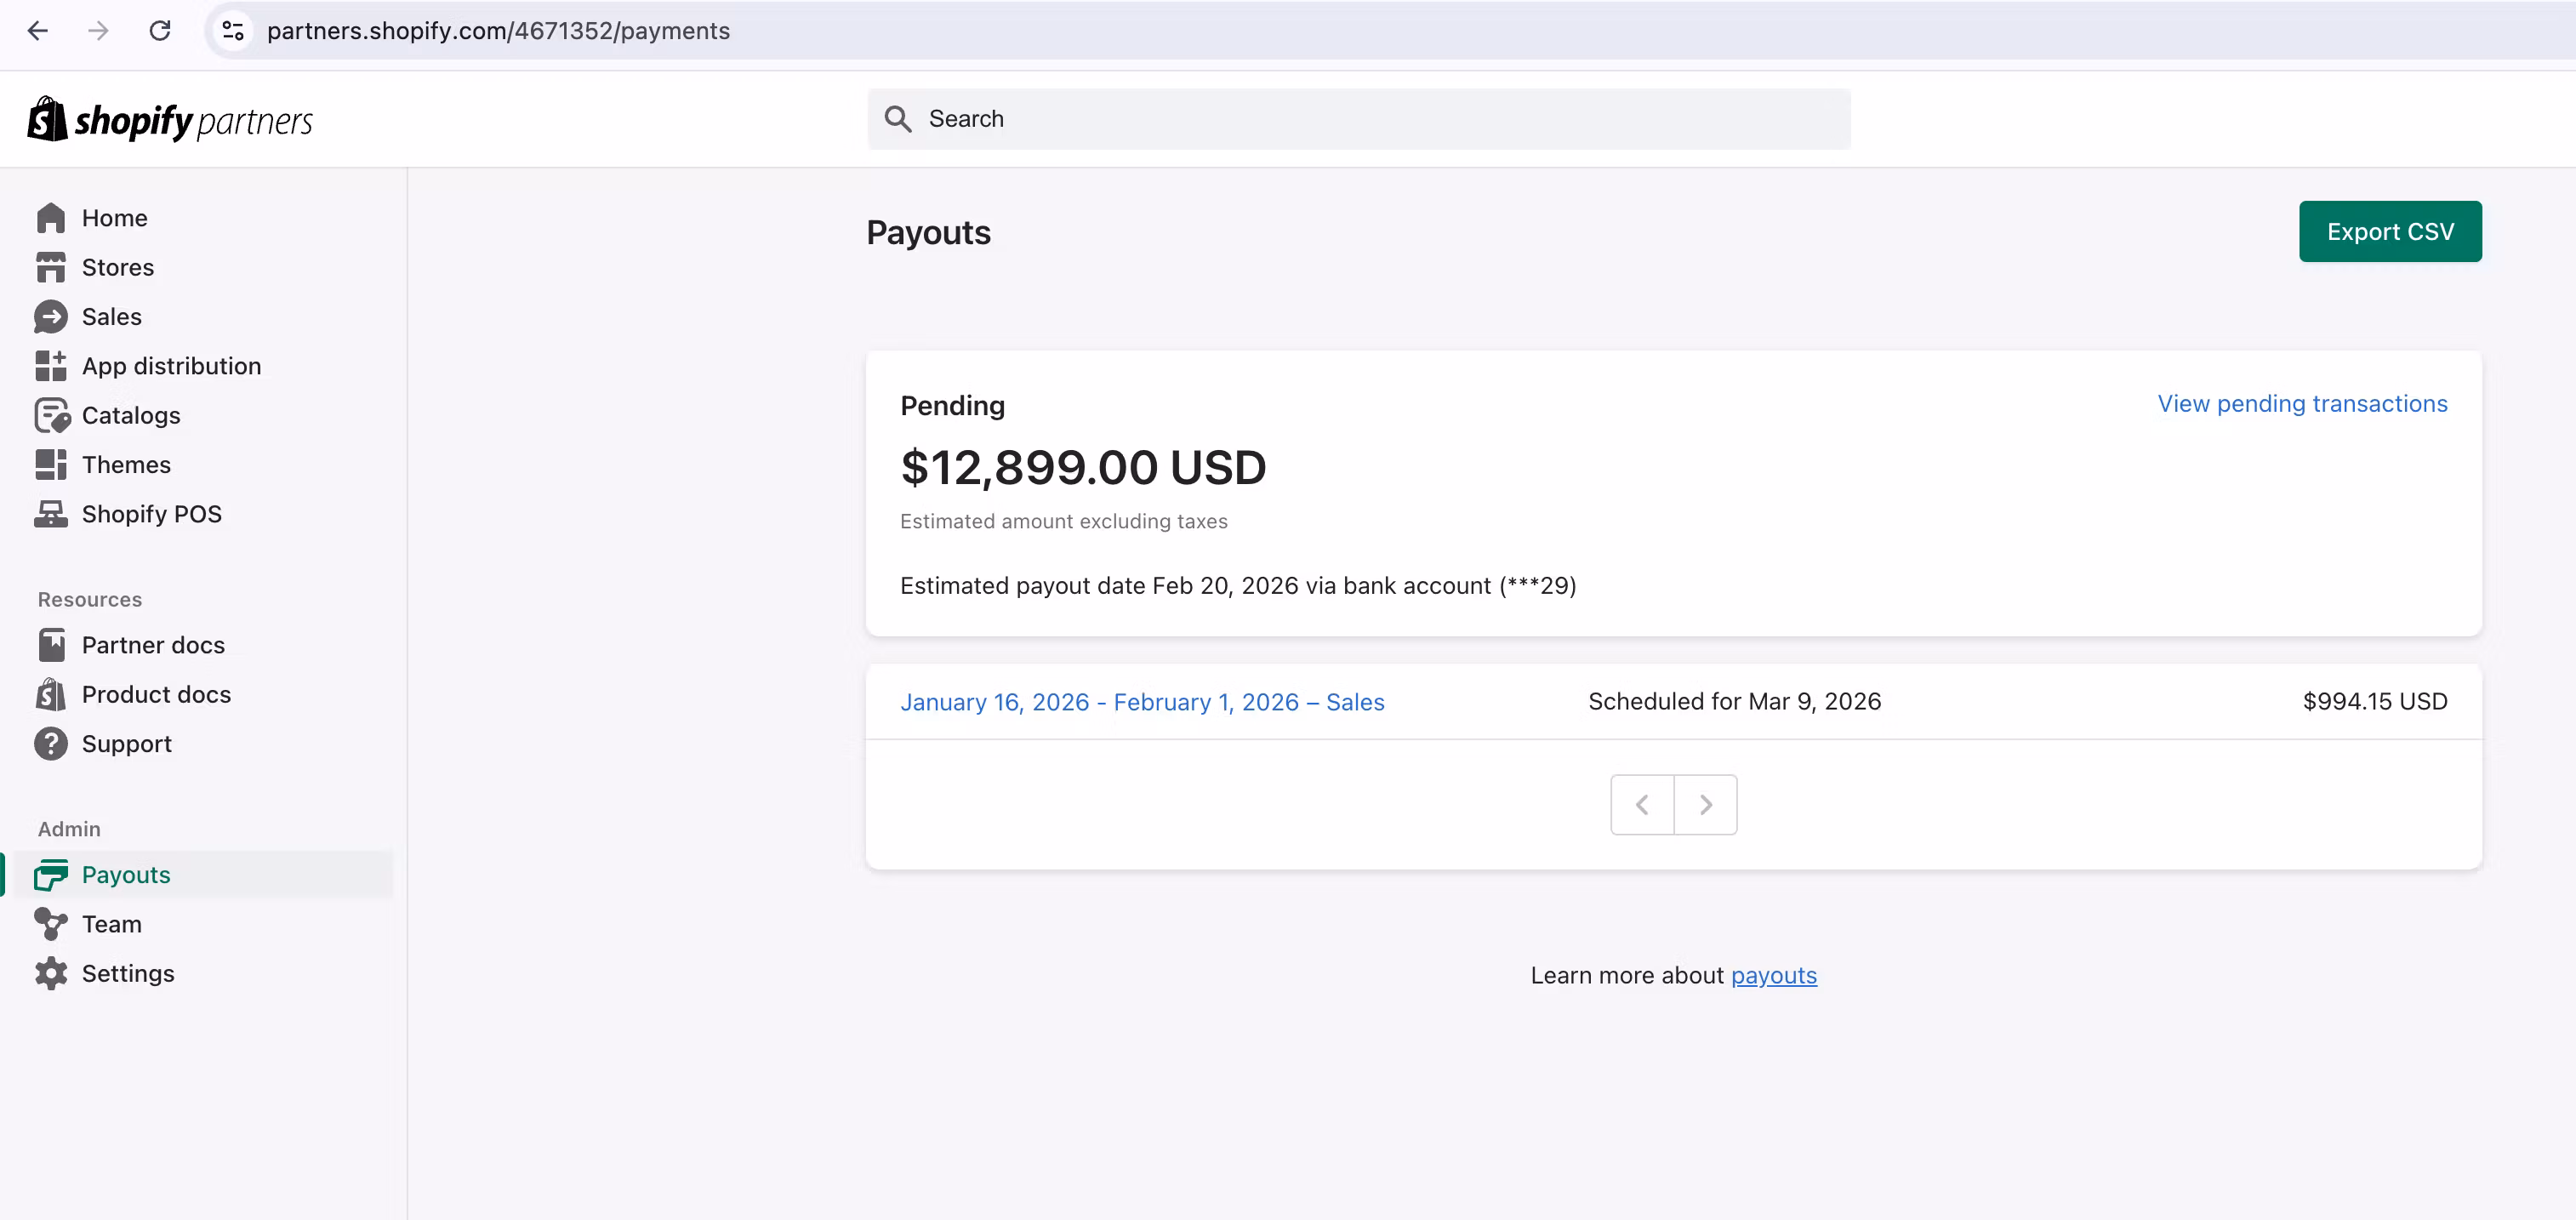Click the Payouts card icon

click(x=51, y=875)
